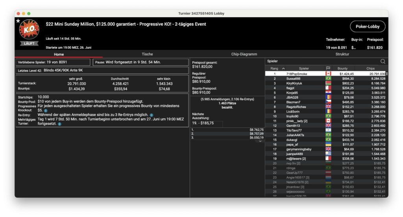
Task: Sort players by country flag column
Action: (x=328, y=68)
